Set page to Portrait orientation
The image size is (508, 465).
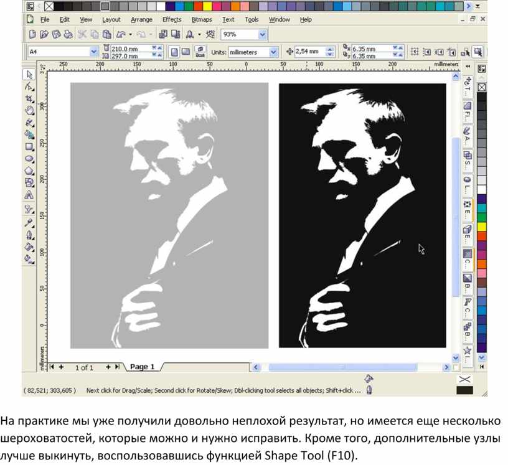(x=174, y=52)
